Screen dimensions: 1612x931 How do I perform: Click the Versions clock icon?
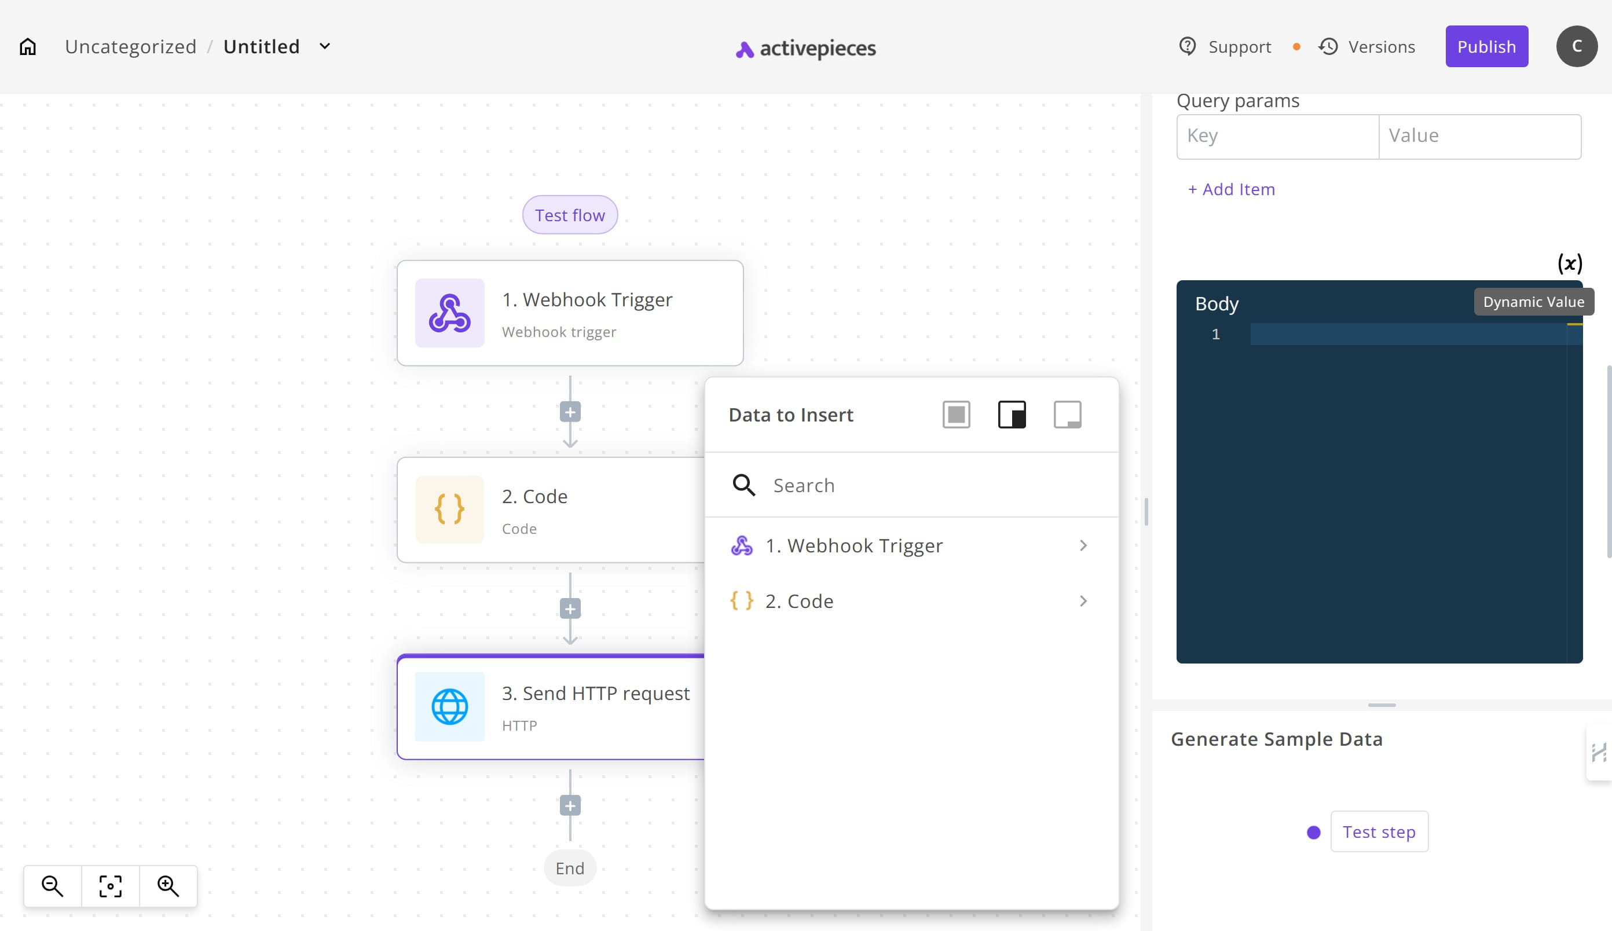pyautogui.click(x=1329, y=46)
